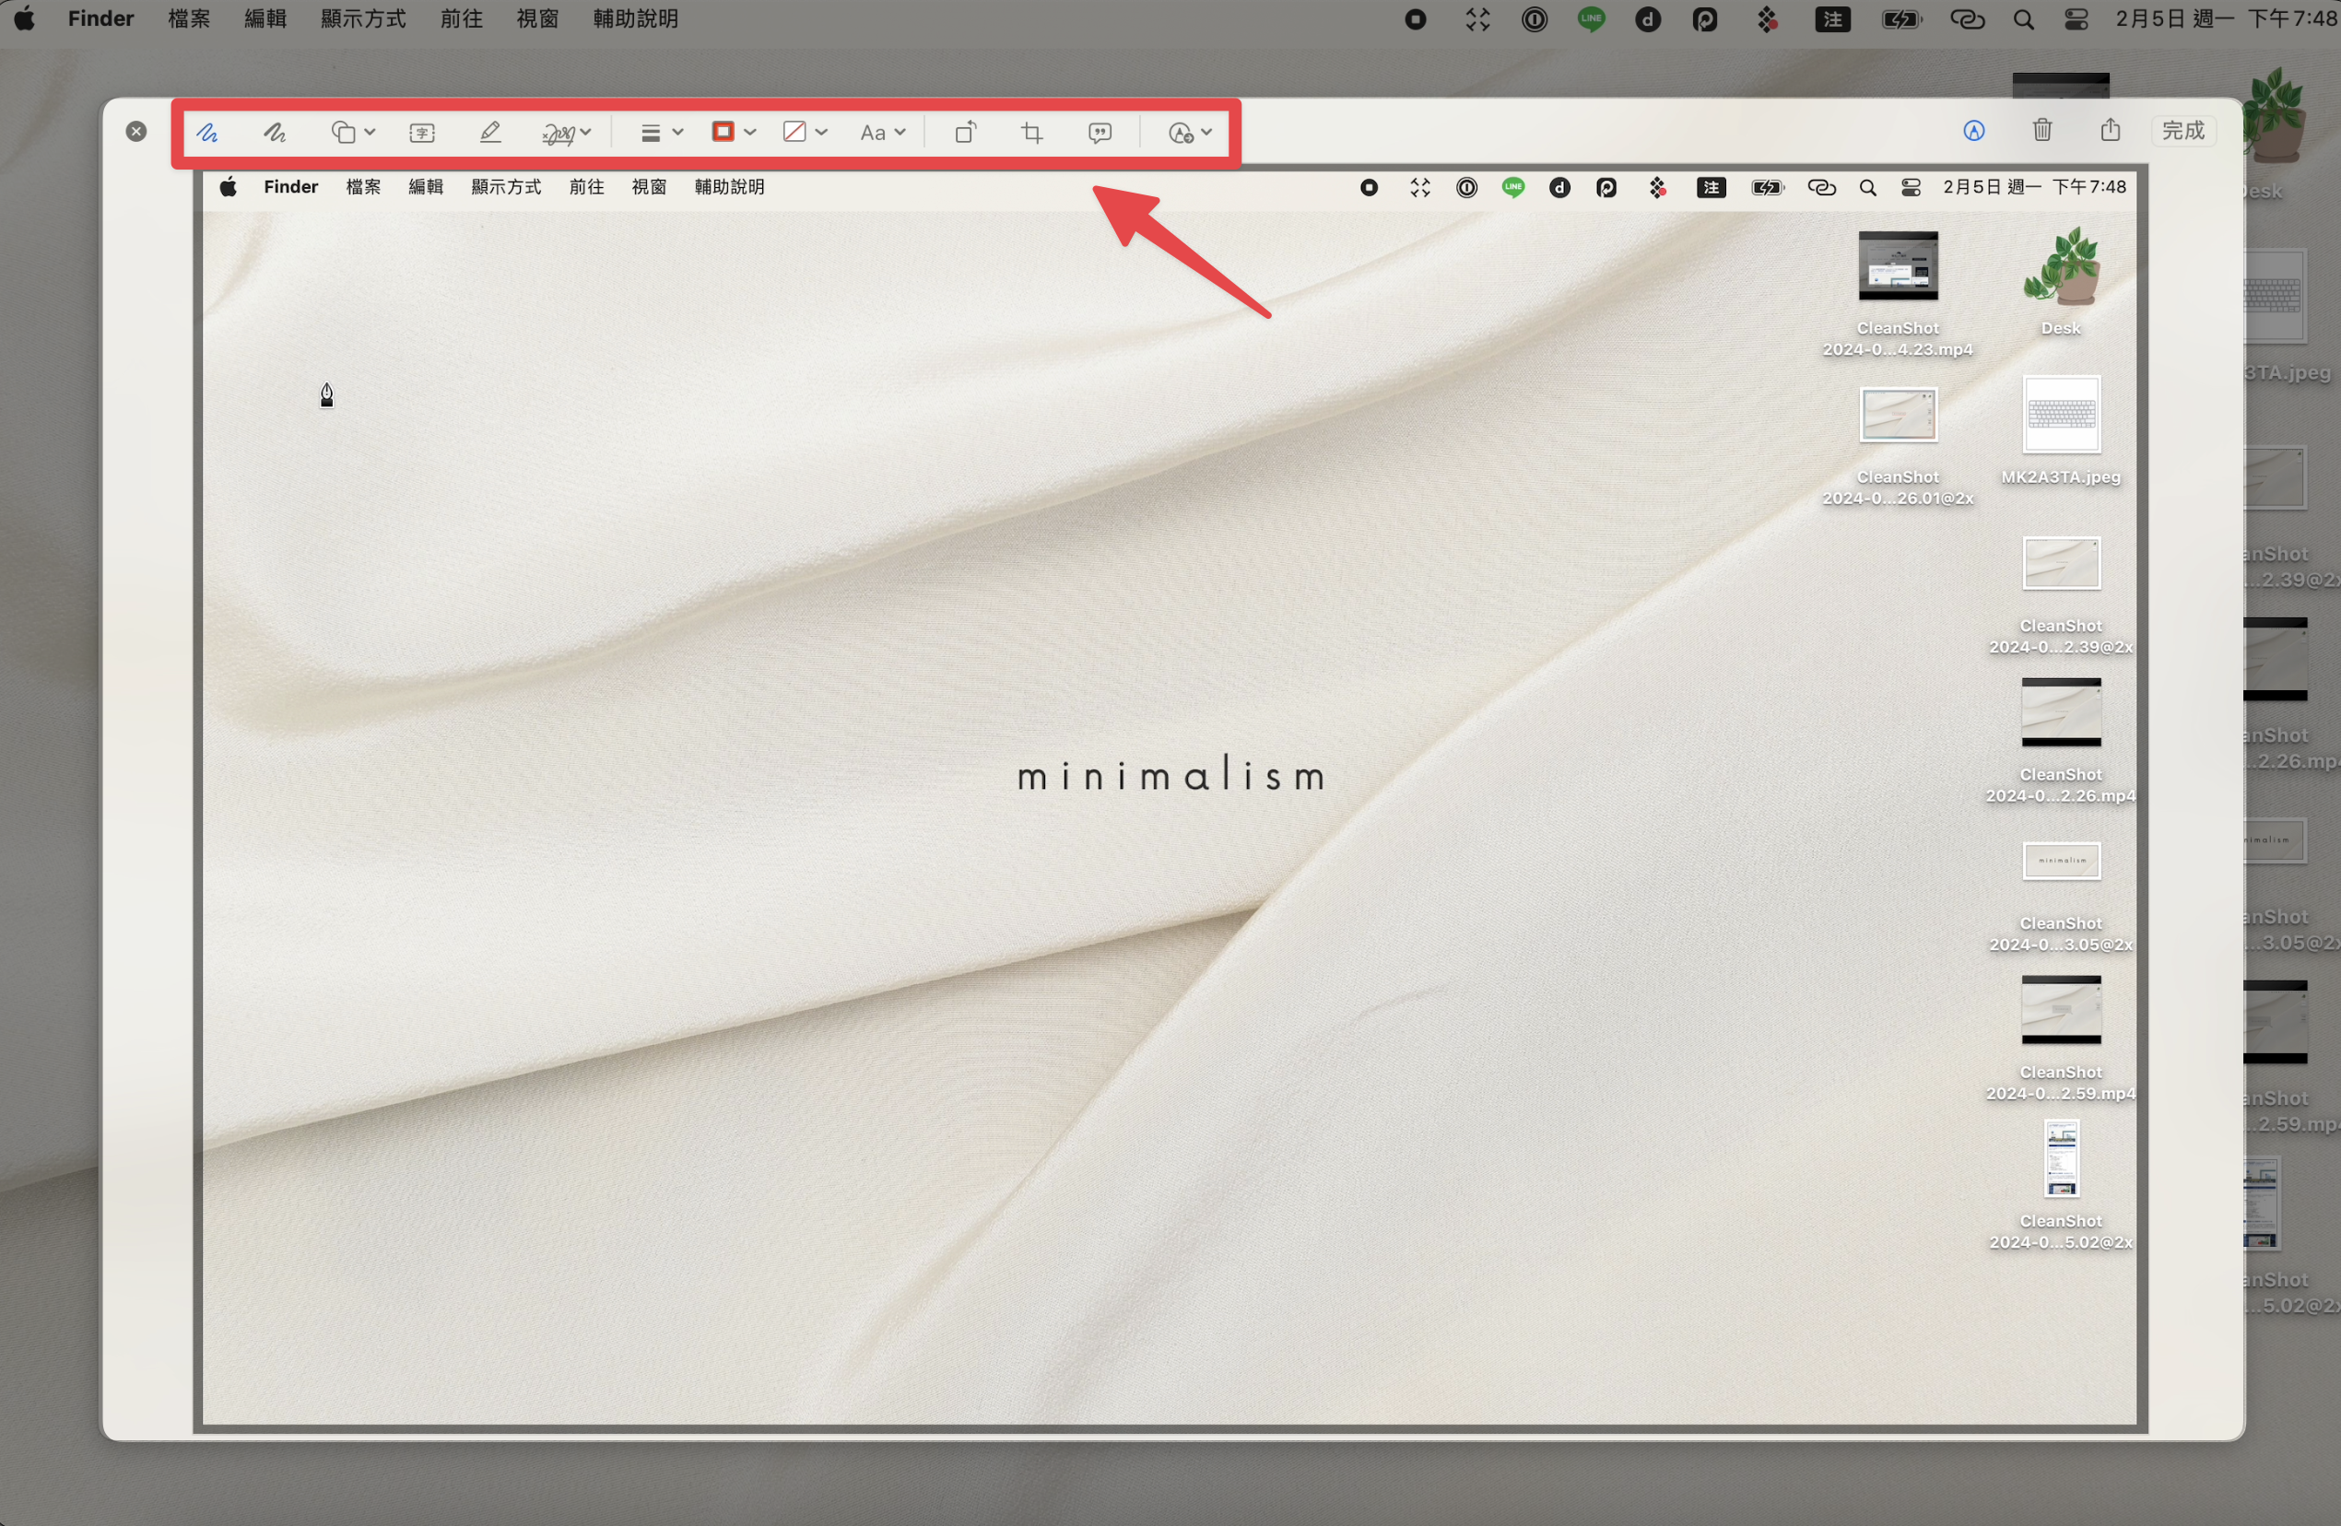Image resolution: width=2341 pixels, height=1526 pixels.
Task: Select the Highlight pen tool
Action: coord(489,132)
